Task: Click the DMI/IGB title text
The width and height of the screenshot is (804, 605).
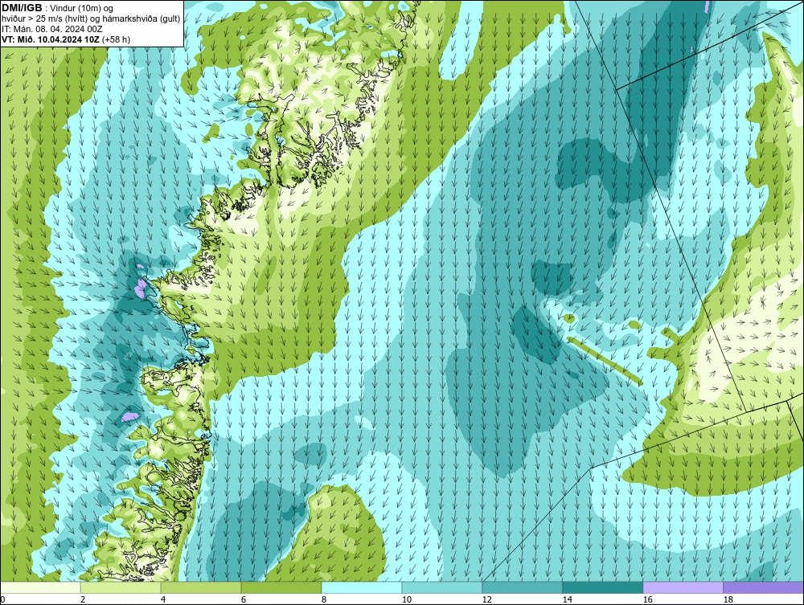Action: pos(22,8)
